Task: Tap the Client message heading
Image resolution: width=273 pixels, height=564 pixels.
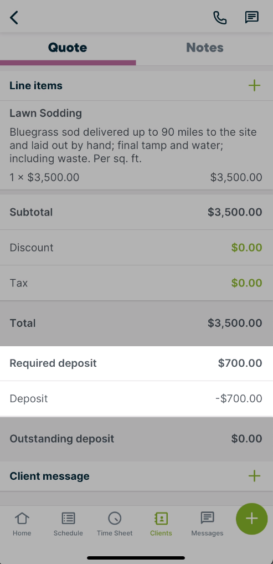Action: [49, 476]
